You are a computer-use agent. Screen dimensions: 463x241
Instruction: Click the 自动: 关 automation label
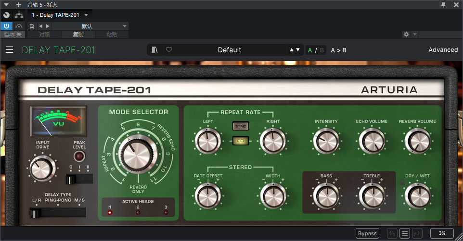[x=13, y=35]
